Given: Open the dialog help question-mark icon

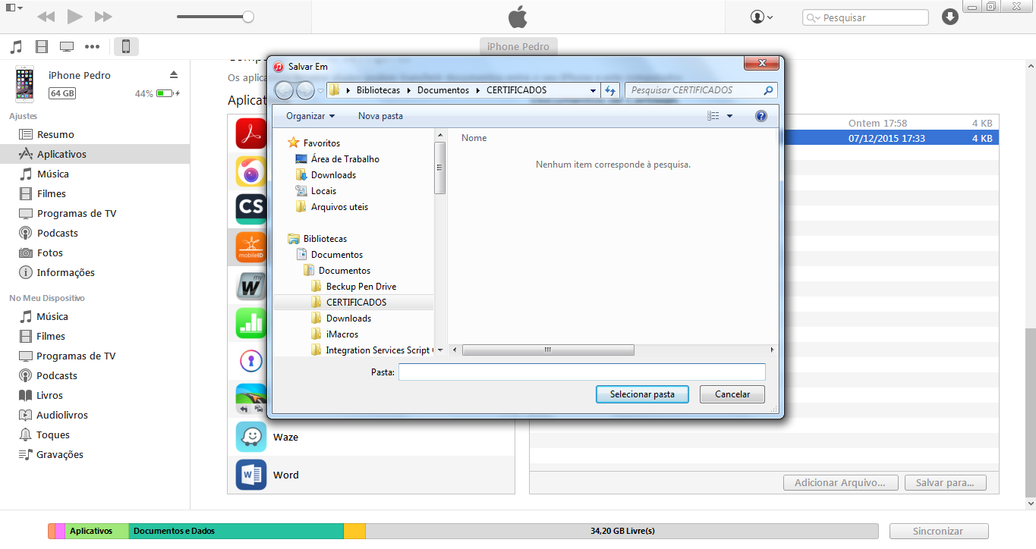Looking at the screenshot, I should 761,116.
